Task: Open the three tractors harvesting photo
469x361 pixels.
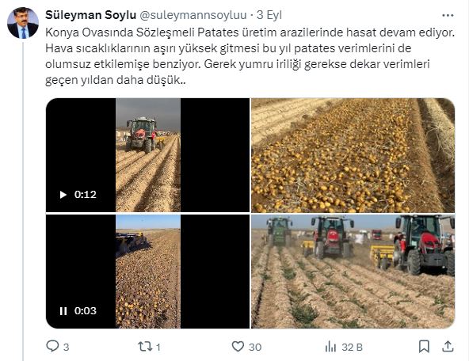Action: click(353, 272)
